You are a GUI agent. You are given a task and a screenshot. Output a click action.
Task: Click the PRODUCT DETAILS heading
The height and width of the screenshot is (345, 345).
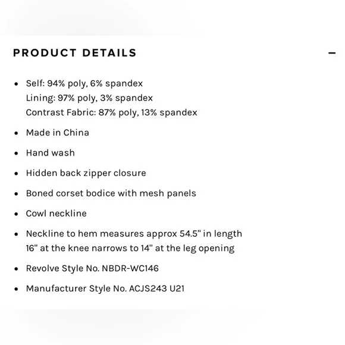coord(75,53)
